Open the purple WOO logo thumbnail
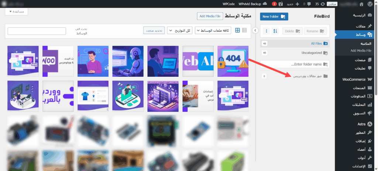Image resolution: width=378 pixels, height=171 pixels. point(58,61)
